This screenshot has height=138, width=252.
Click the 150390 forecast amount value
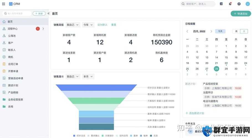[161, 42]
